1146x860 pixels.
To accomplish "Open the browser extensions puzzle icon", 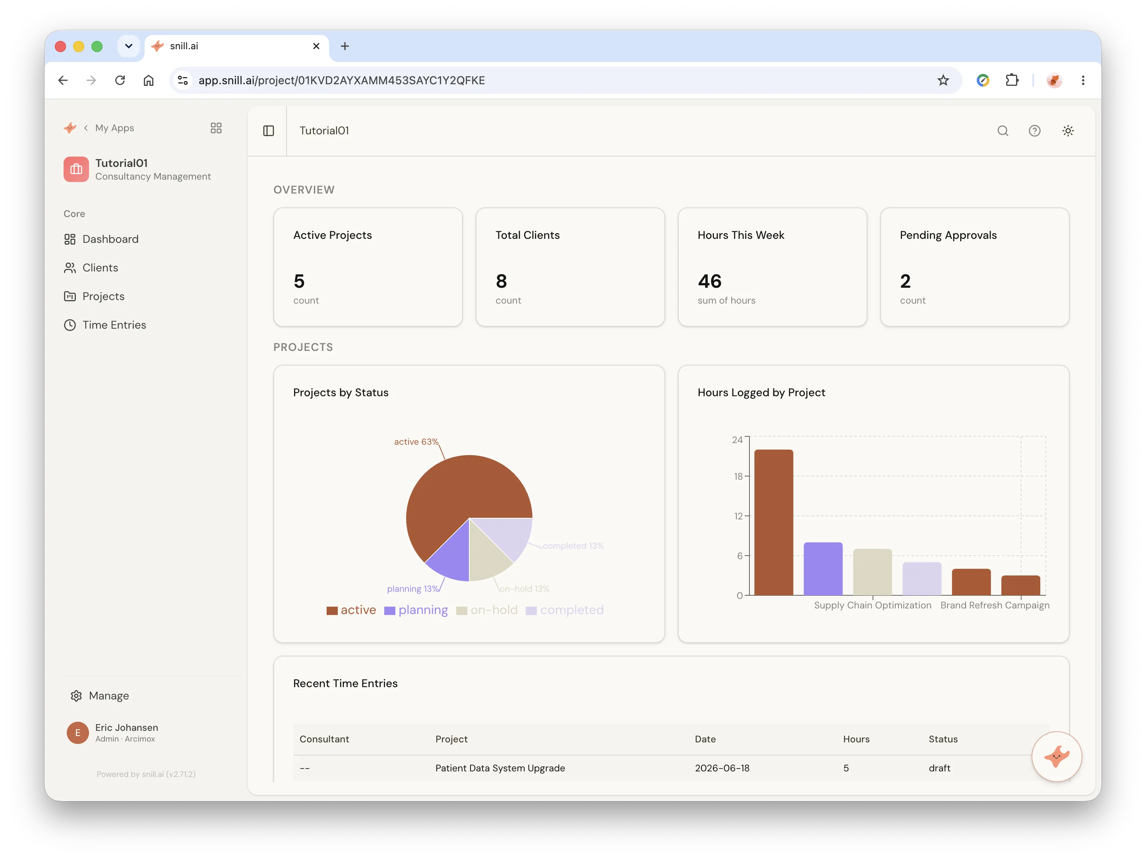I will [1012, 80].
